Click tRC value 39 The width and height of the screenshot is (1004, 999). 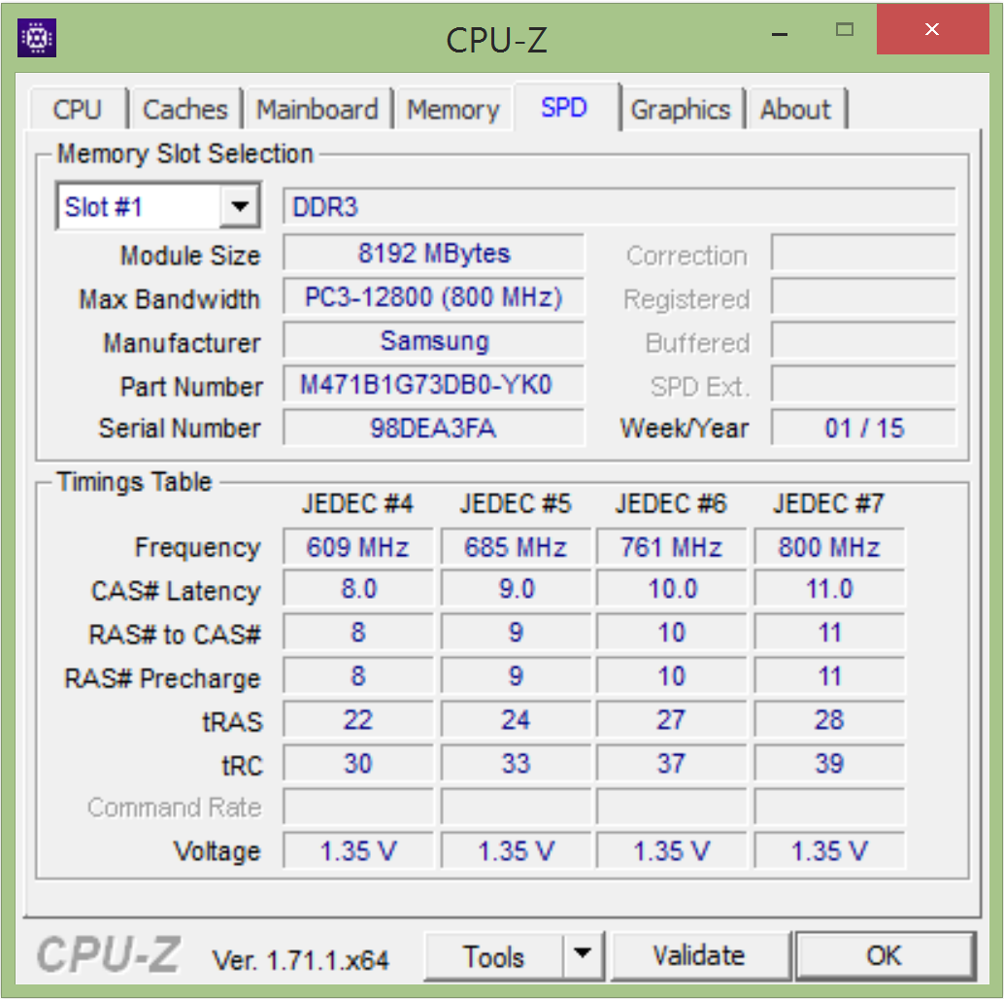tap(829, 764)
